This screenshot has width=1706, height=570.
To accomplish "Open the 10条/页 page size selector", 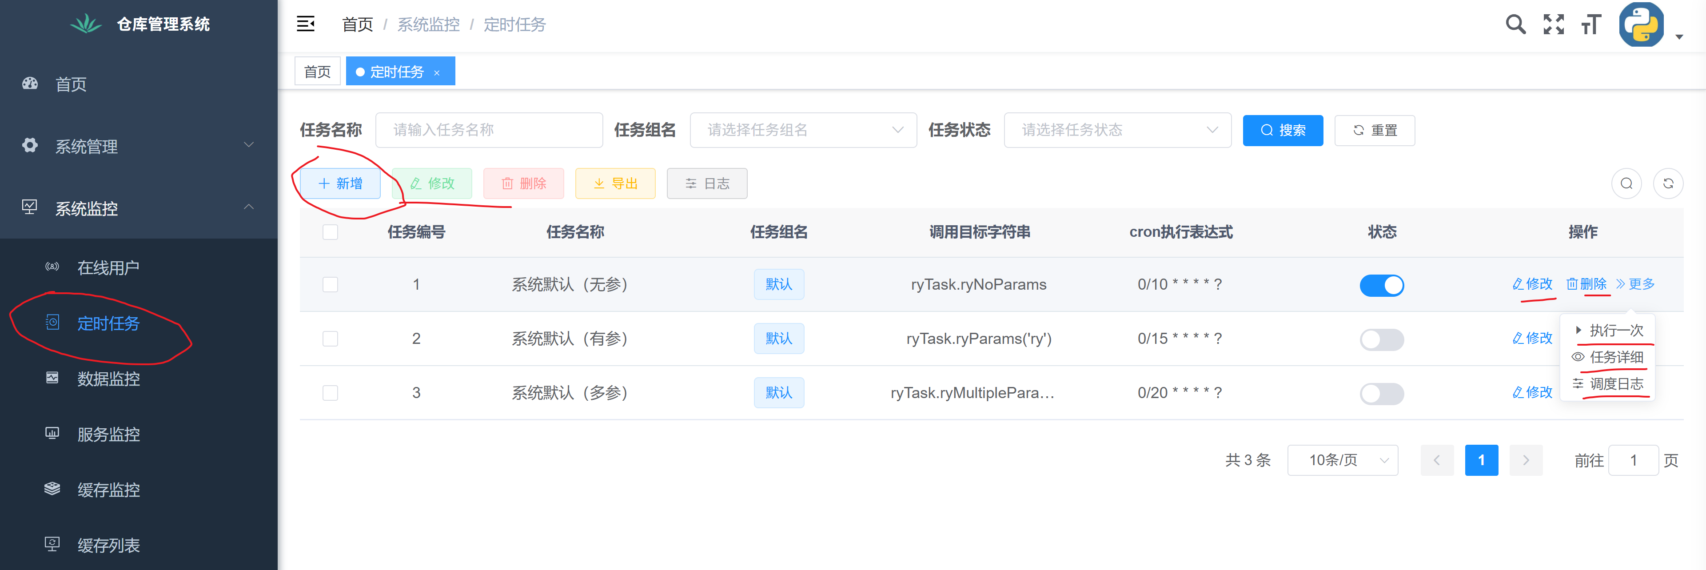I will 1342,460.
